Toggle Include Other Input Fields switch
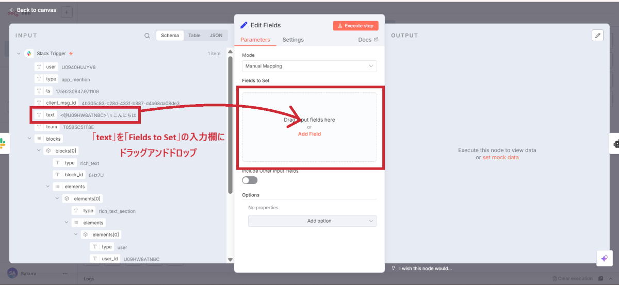Viewport: 619px width, 285px height. (x=250, y=180)
